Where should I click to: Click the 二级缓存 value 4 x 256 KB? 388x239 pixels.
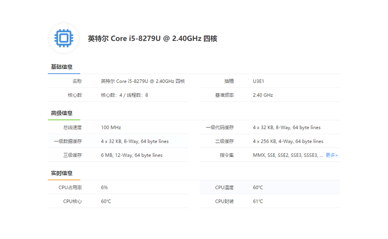pos(288,141)
